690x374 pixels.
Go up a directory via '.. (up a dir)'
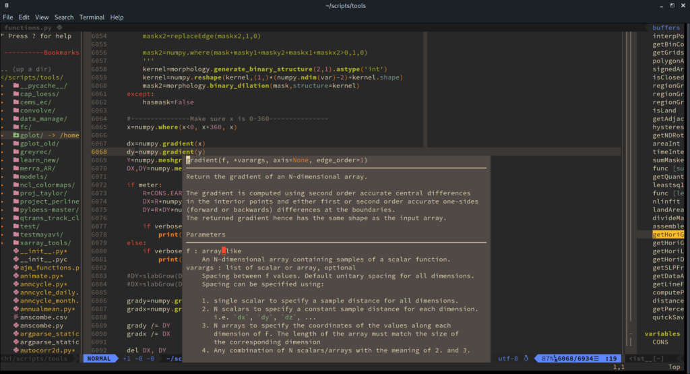(26, 69)
